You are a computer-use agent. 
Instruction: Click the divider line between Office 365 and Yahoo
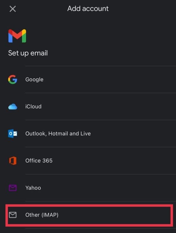point(101,174)
